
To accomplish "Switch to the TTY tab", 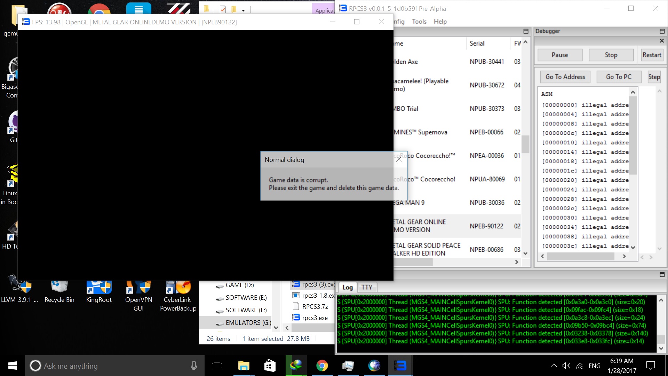I will (x=366, y=287).
